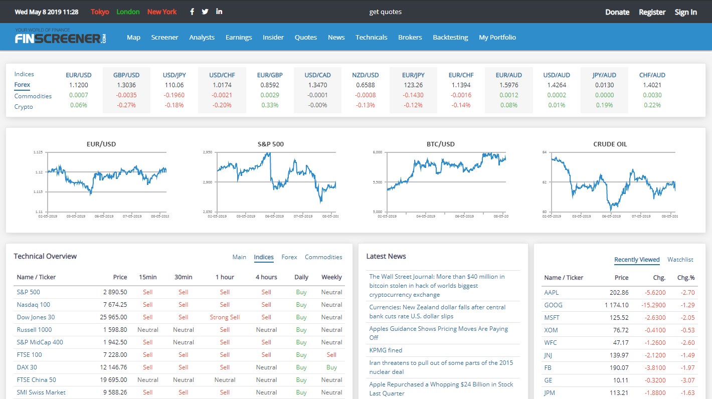Click the USD/JPY ticker pair

[x=174, y=75]
